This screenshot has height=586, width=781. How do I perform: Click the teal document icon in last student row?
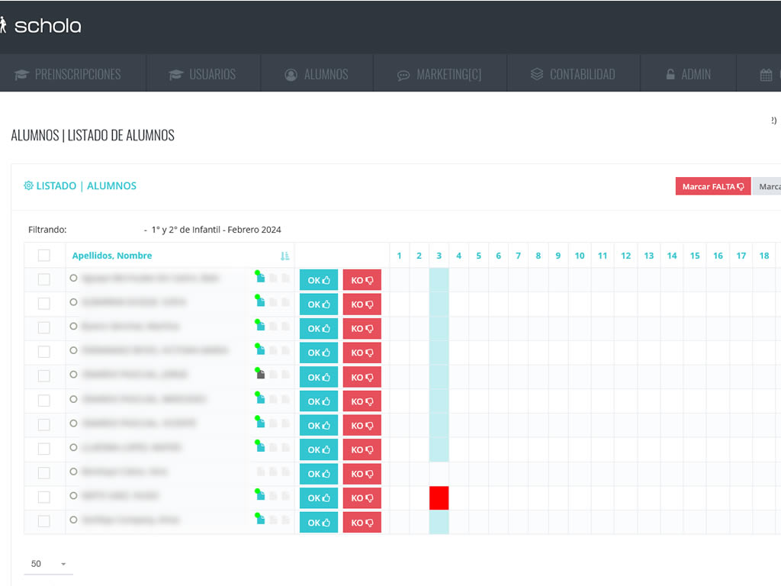tap(261, 520)
